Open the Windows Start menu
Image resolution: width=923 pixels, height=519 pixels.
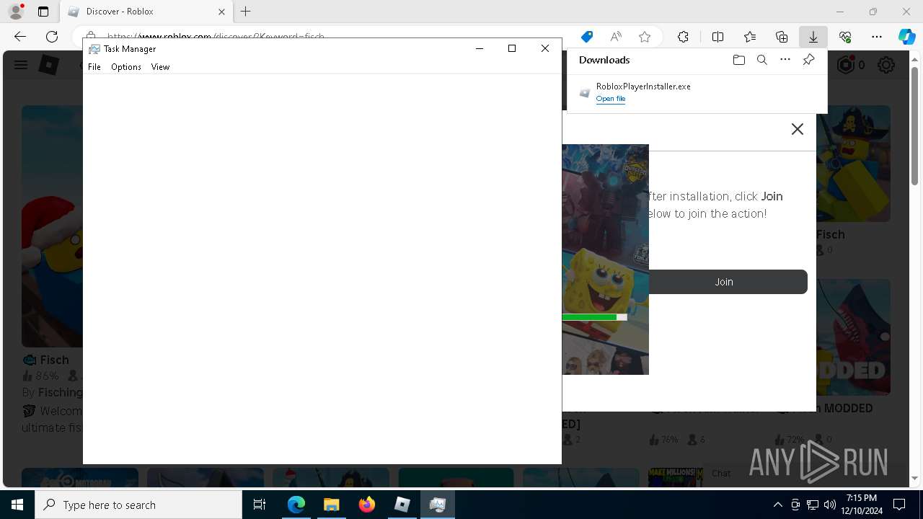click(x=17, y=505)
